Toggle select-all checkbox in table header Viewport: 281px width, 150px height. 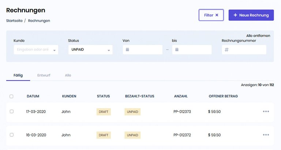click(11, 96)
